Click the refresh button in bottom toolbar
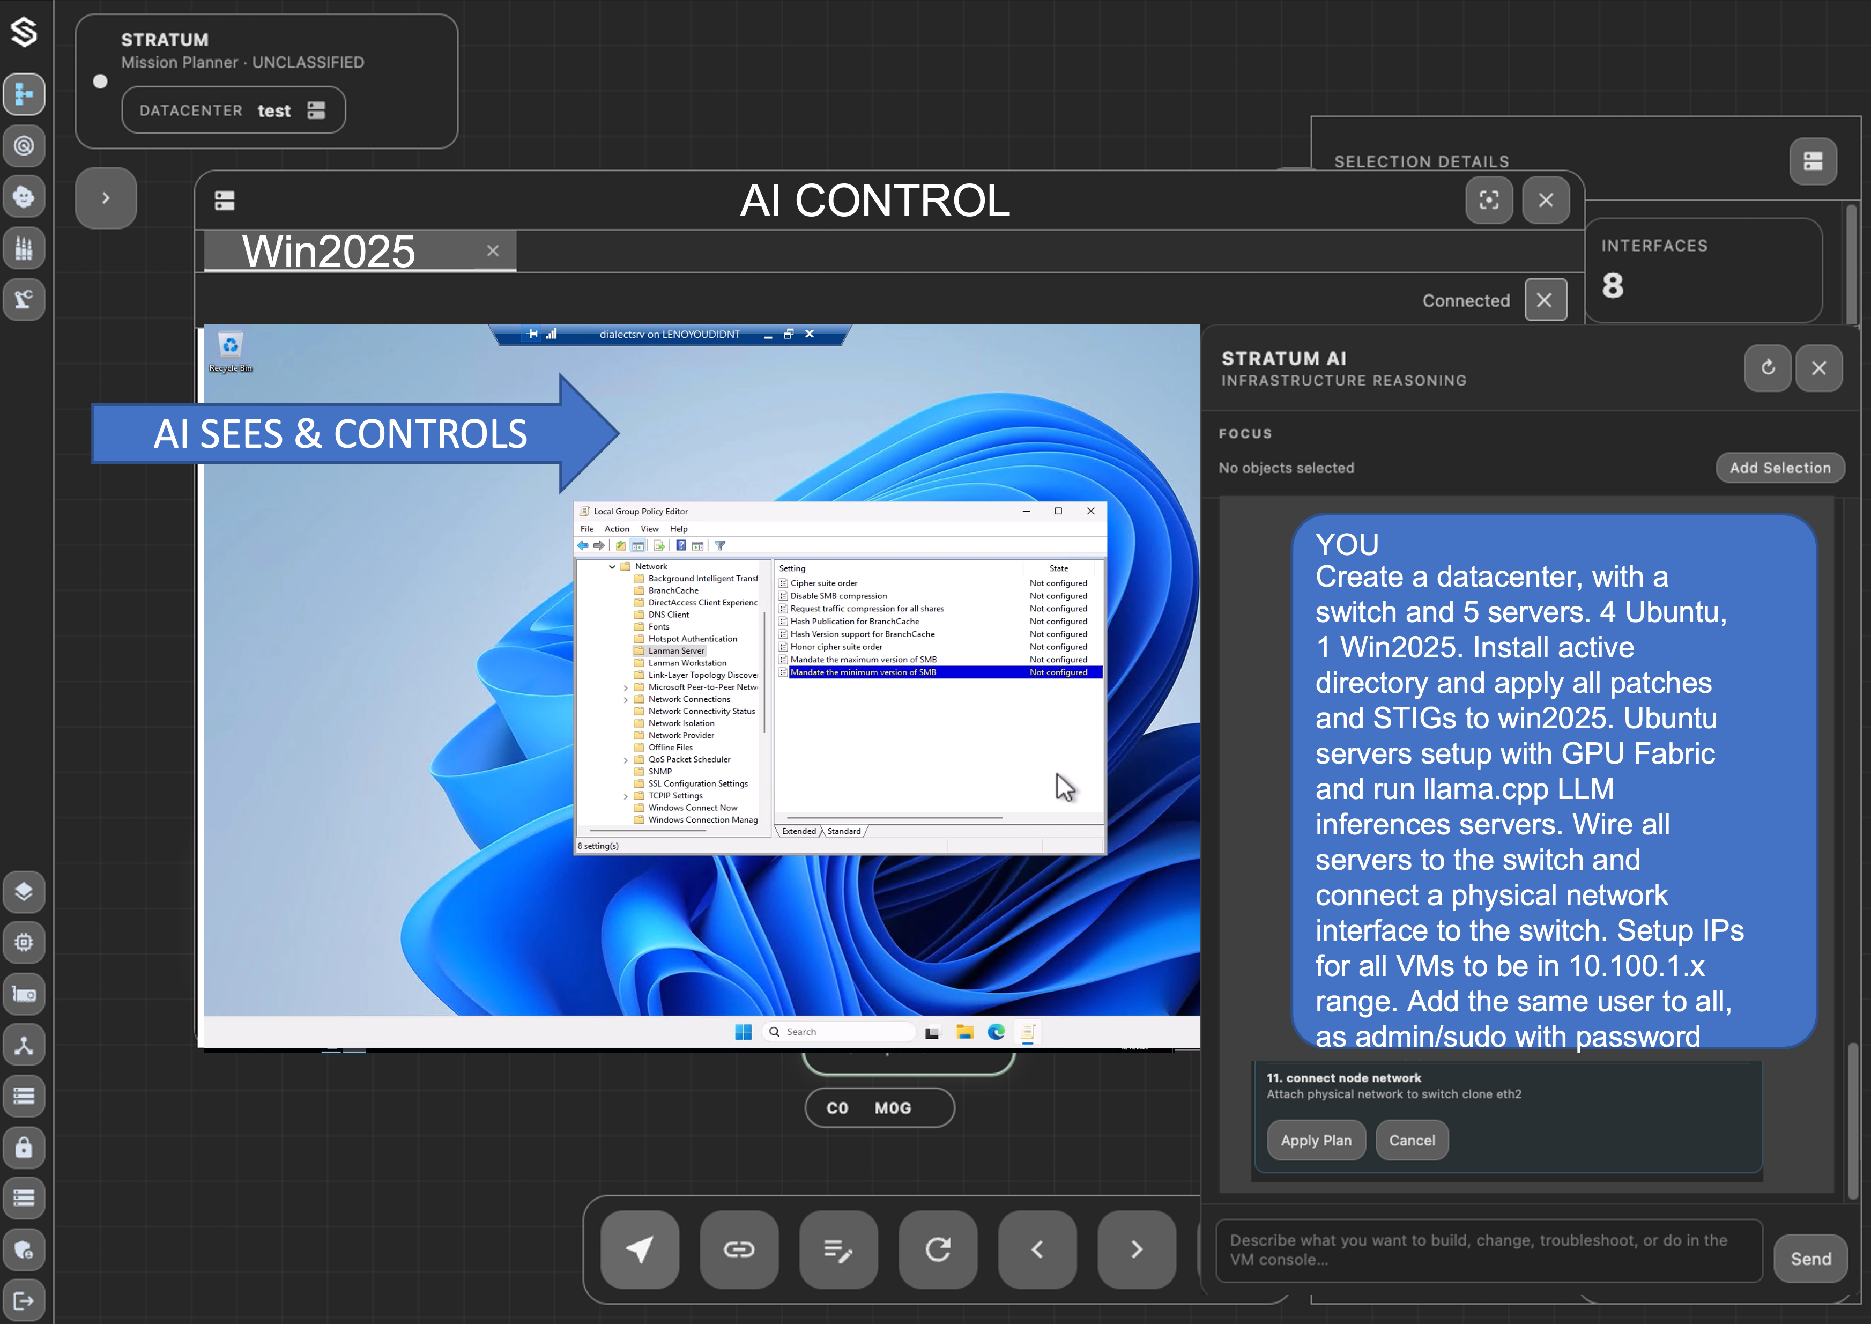1871x1324 pixels. [938, 1249]
